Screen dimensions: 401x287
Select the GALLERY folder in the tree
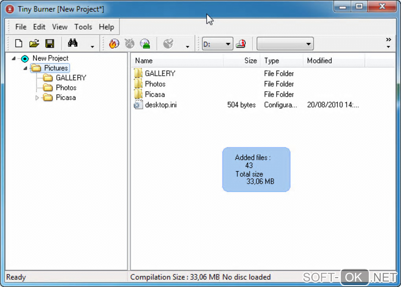71,78
